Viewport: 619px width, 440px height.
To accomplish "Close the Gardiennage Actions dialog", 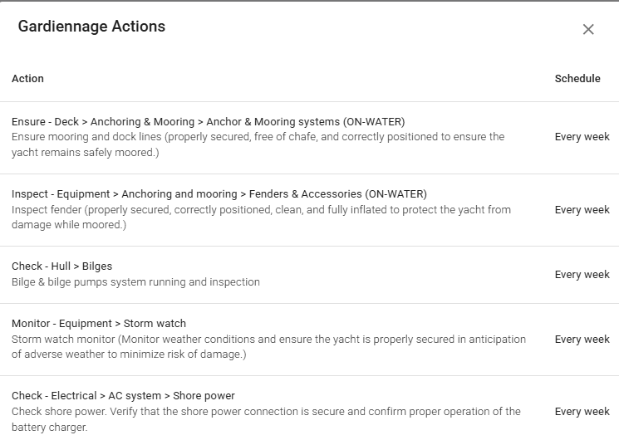I will pyautogui.click(x=588, y=29).
